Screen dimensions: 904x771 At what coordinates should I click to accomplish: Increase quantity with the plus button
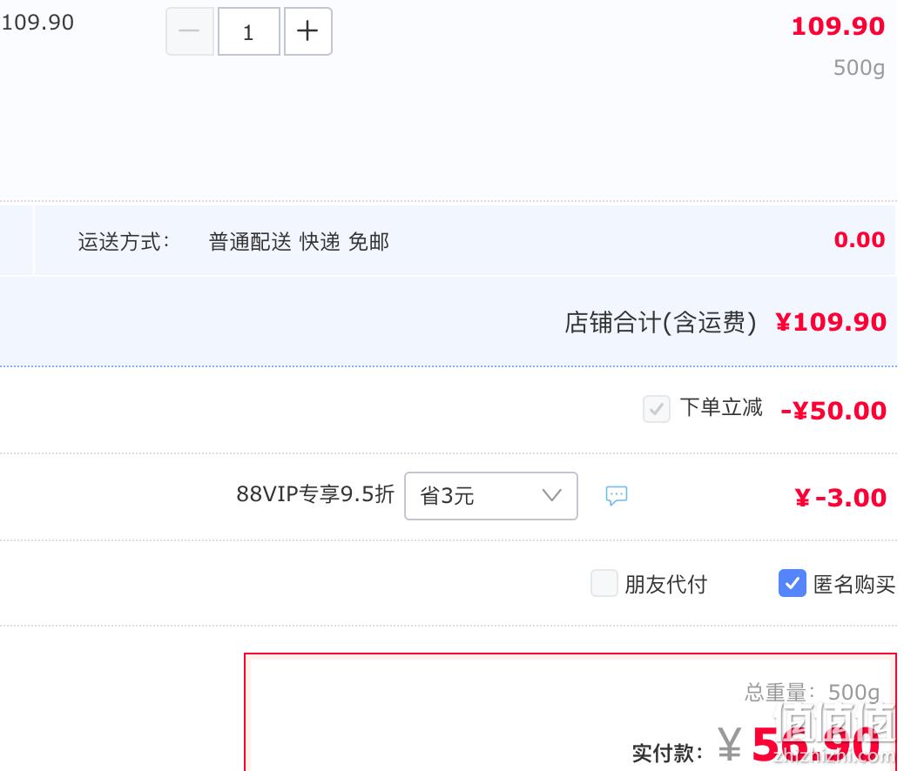click(x=308, y=31)
